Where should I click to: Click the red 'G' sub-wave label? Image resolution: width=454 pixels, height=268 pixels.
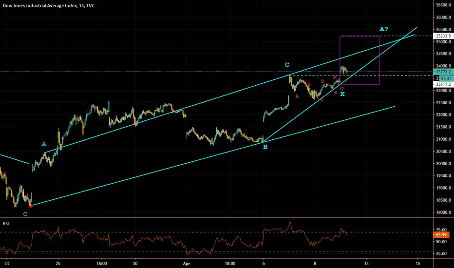coord(341,89)
